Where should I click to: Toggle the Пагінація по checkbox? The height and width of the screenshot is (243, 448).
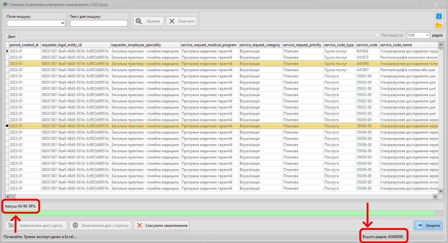click(378, 35)
